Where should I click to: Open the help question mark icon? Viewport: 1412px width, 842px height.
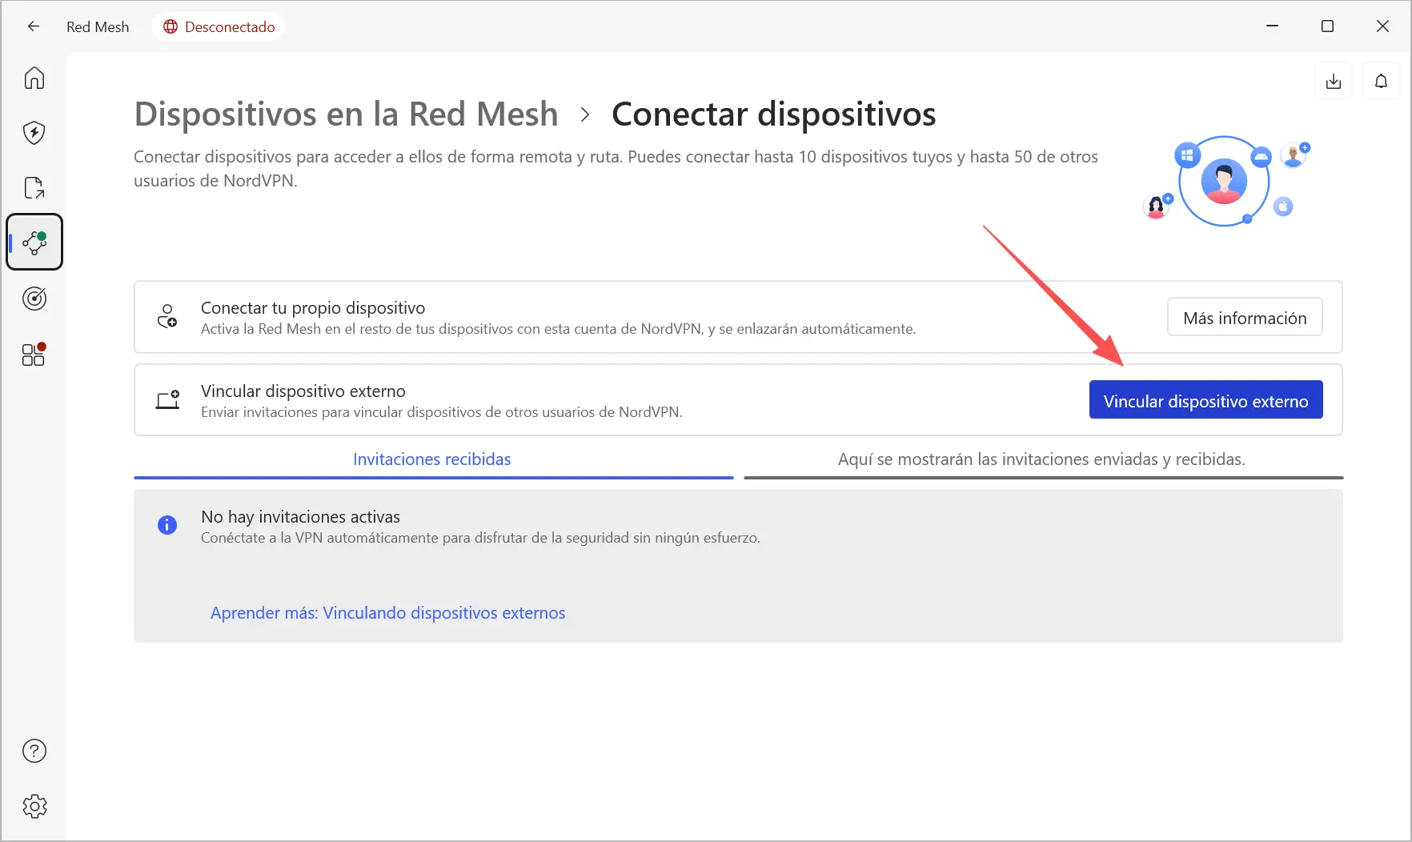tap(34, 751)
